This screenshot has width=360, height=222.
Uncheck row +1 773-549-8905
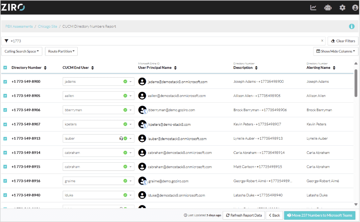[5, 96]
